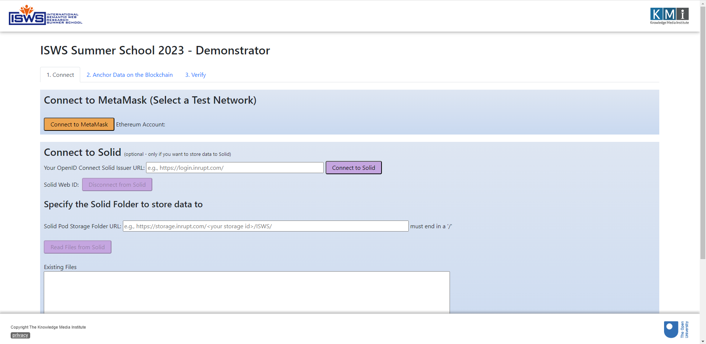Open the privacy link in the footer
Image resolution: width=706 pixels, height=344 pixels.
click(x=20, y=335)
